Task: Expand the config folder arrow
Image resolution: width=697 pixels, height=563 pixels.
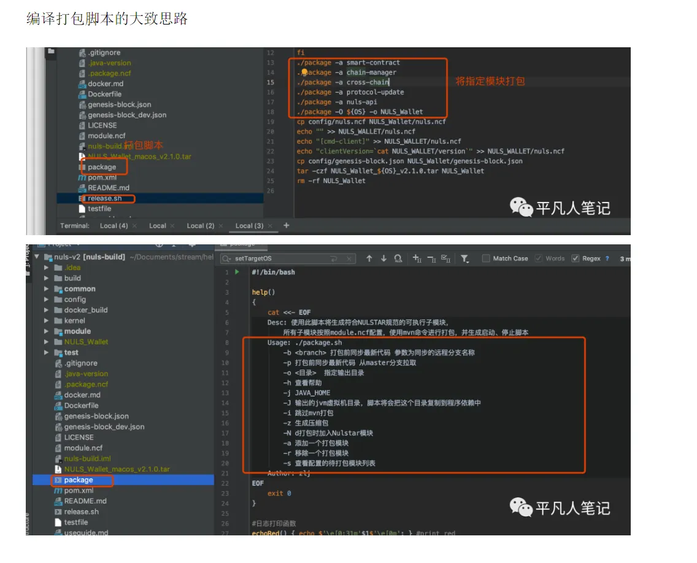Action: click(46, 300)
